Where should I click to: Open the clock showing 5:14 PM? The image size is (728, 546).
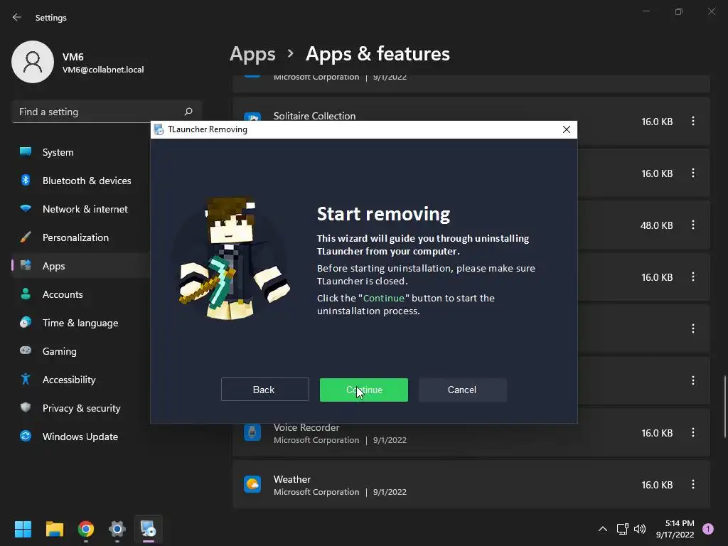(675, 529)
